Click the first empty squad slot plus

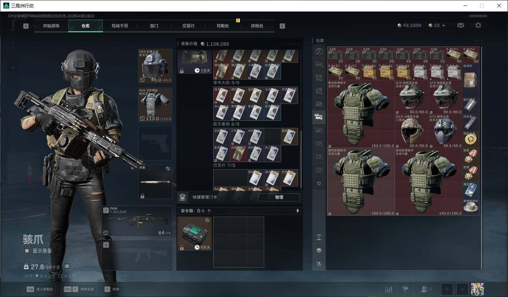(447, 289)
